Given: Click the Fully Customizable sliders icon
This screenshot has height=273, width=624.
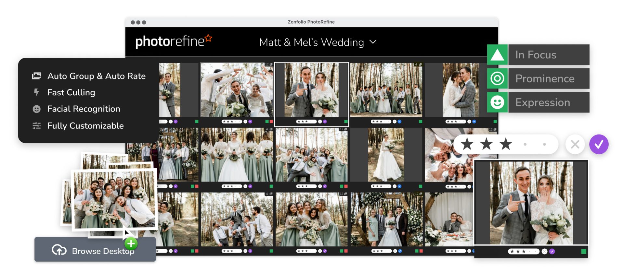Looking at the screenshot, I should [x=37, y=126].
